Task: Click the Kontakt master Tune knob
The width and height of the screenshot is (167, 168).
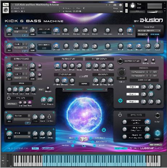Action: 133,6
